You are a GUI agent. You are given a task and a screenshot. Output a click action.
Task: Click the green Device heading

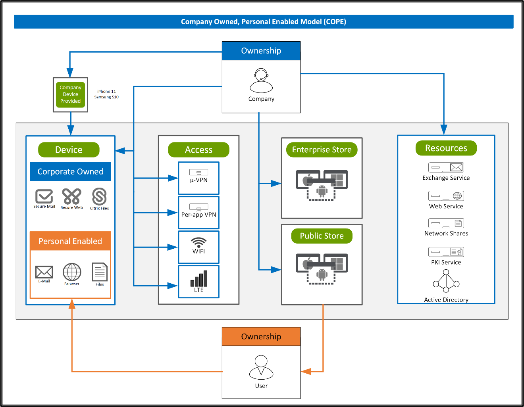(69, 150)
